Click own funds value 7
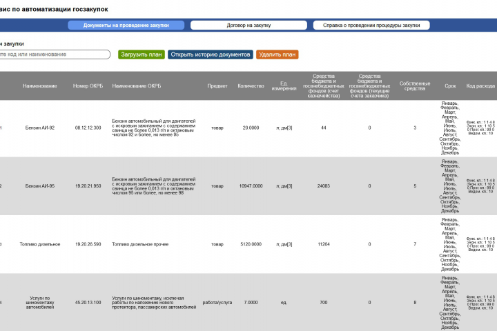 [415, 244]
